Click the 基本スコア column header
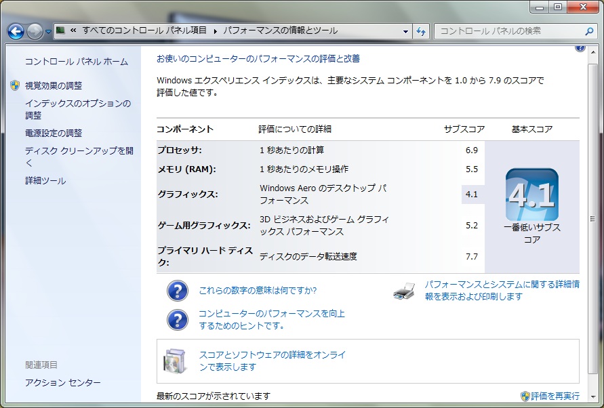This screenshot has width=604, height=408. (x=532, y=129)
